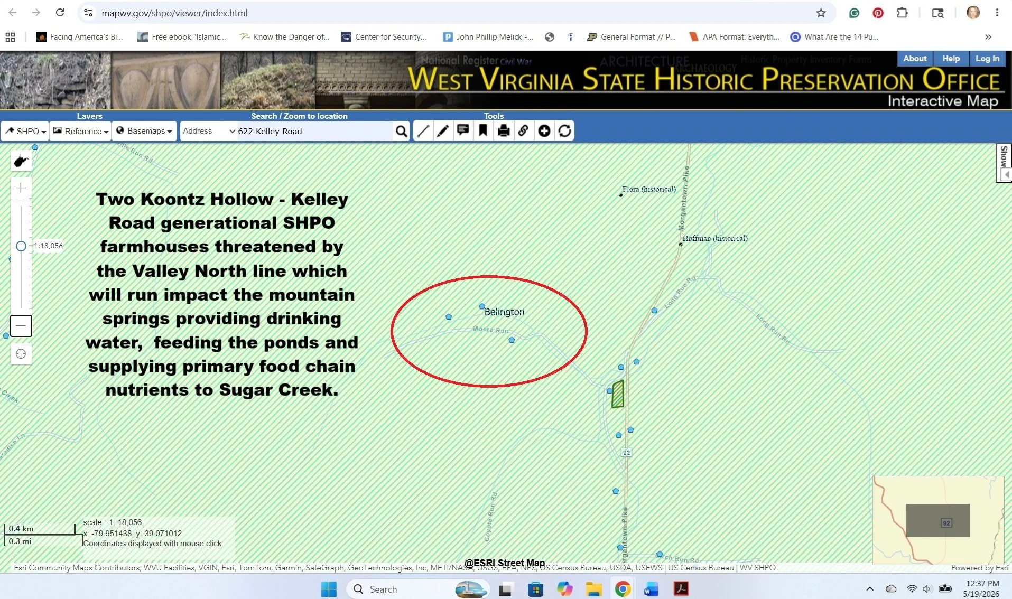Image resolution: width=1012 pixels, height=599 pixels.
Task: Click the Windows taskbar Search box
Action: (x=417, y=589)
